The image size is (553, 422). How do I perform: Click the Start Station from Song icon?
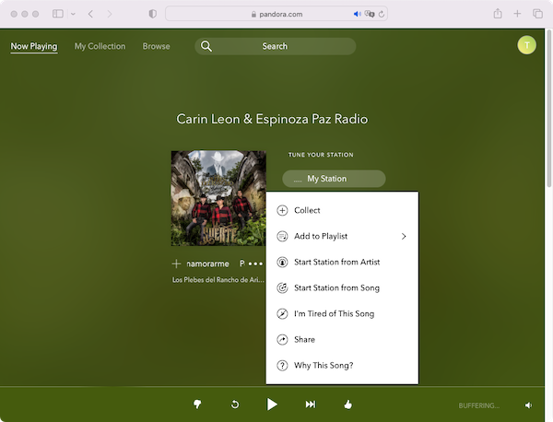pos(282,288)
